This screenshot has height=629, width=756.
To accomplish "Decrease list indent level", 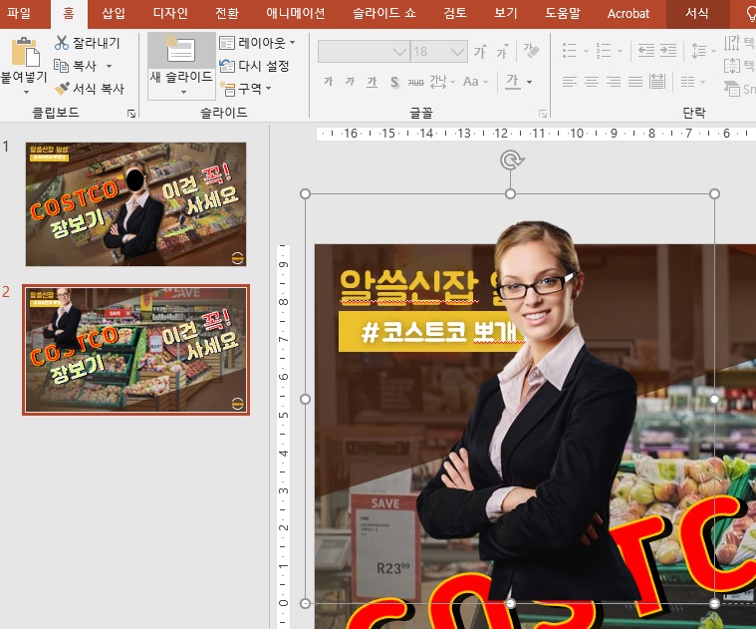I will [x=646, y=50].
